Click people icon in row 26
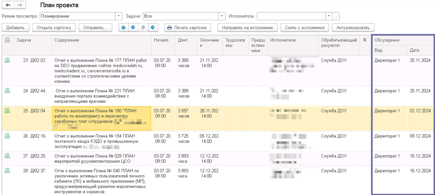 7,136
